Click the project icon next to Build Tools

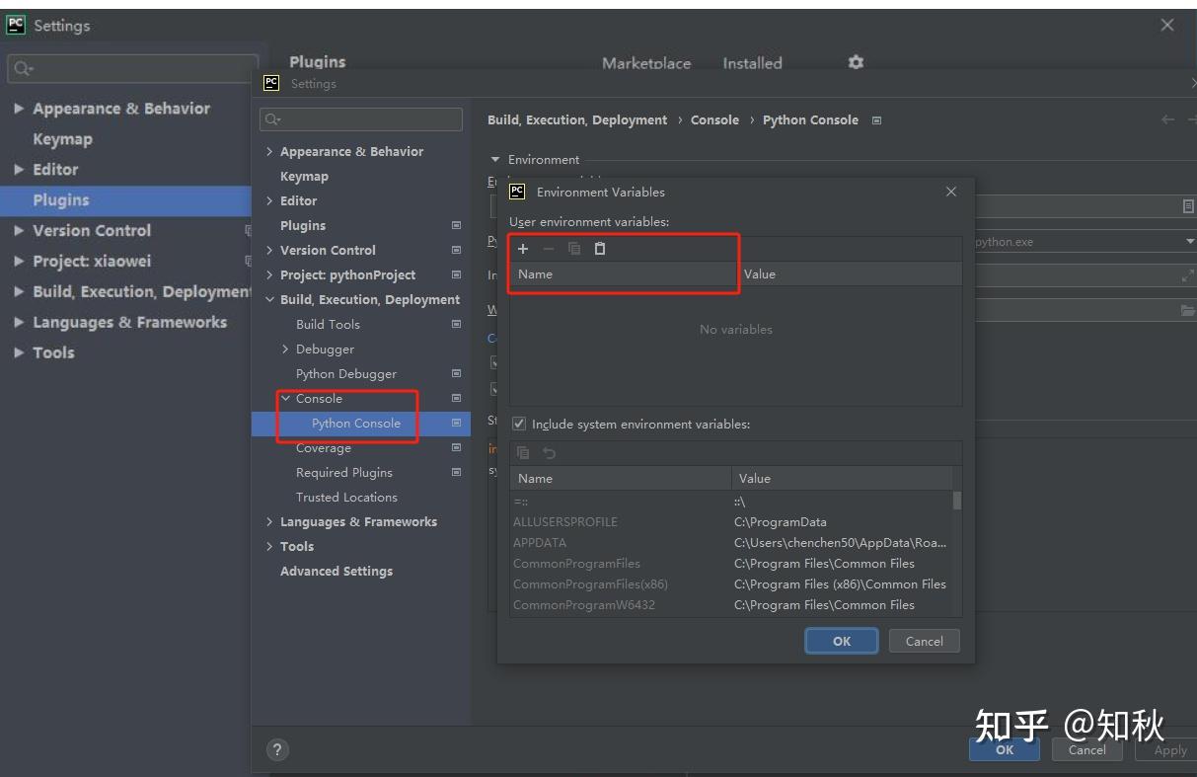pyautogui.click(x=456, y=325)
